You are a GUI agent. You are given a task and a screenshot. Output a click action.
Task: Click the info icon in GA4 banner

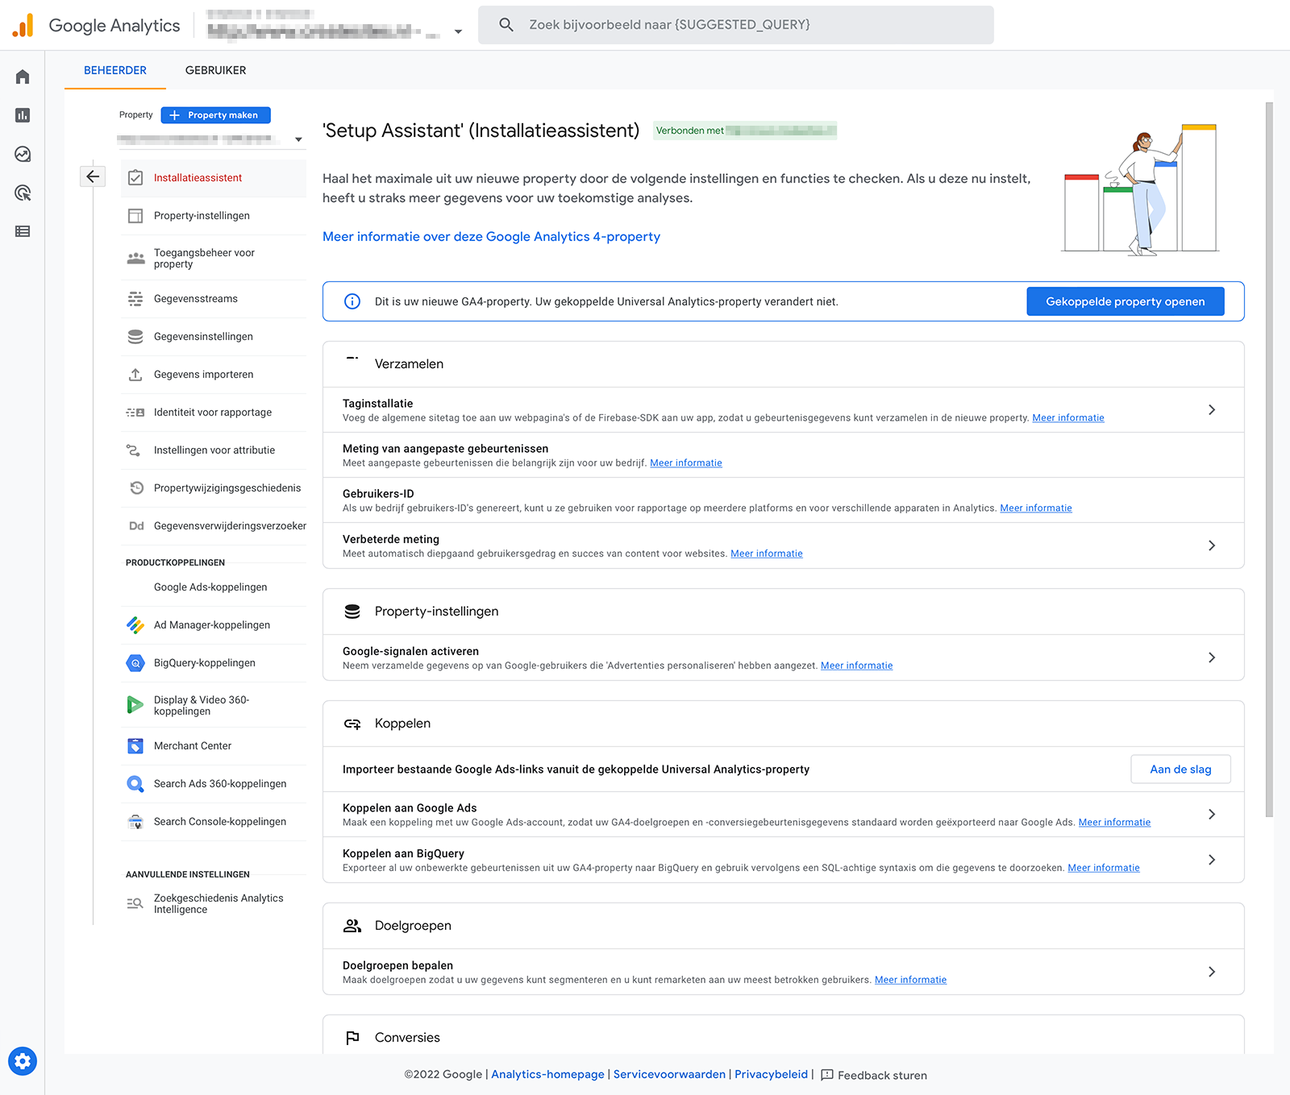coord(352,301)
